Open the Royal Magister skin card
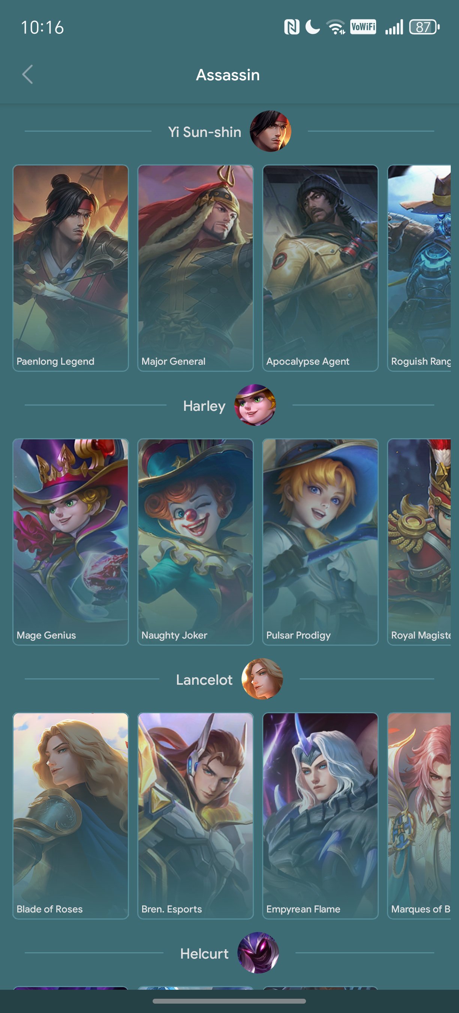The image size is (459, 1013). click(x=419, y=542)
